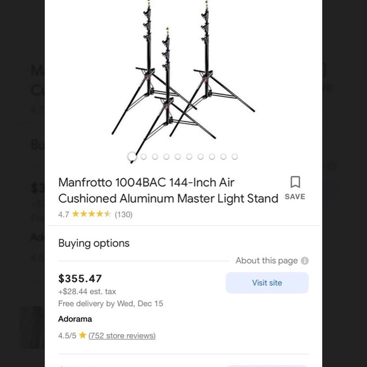Click the Save bookmark icon
The height and width of the screenshot is (367, 367).
coord(295,182)
